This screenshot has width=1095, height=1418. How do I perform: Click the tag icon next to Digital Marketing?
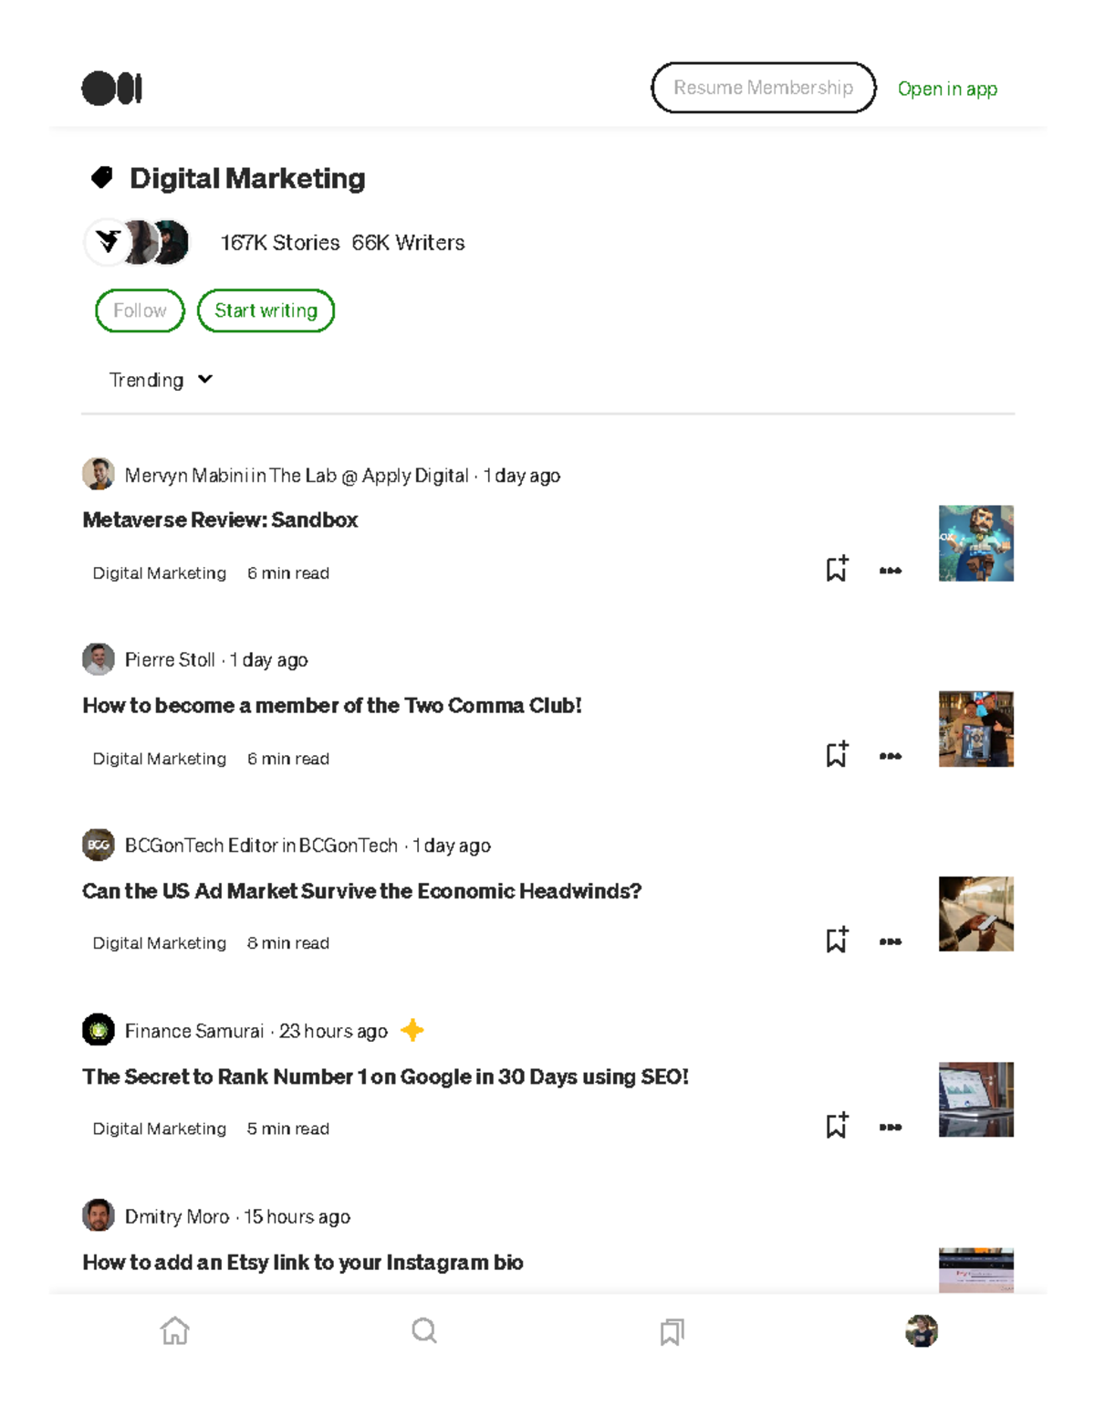102,175
